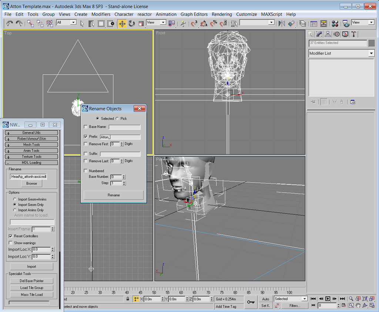Enable the Numbered checkbox
The width and height of the screenshot is (379, 312).
pyautogui.click(x=85, y=171)
